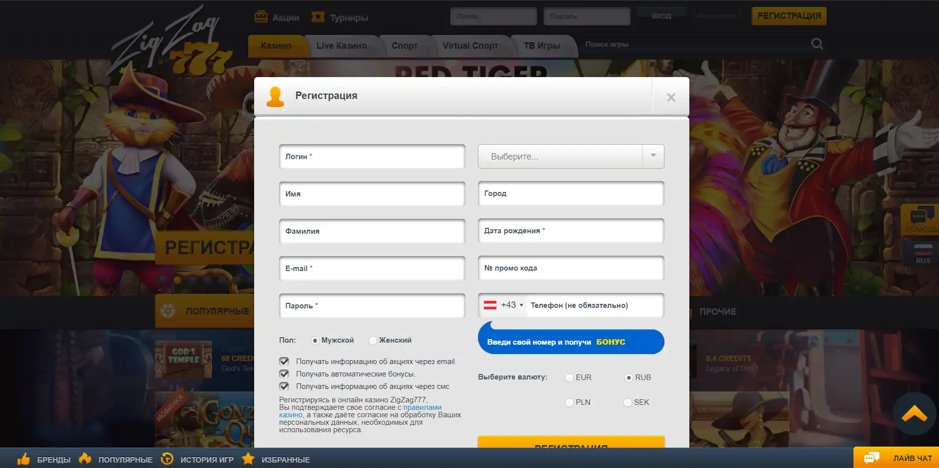Image resolution: width=939 pixels, height=468 pixels.
Task: Click the БРЕНДЫ thumbs-up icon
Action: pos(23,459)
